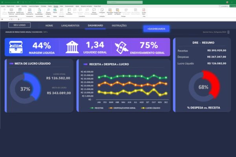Go to HOME in dashboard navigation
This screenshot has width=236, height=157.
click(49, 26)
